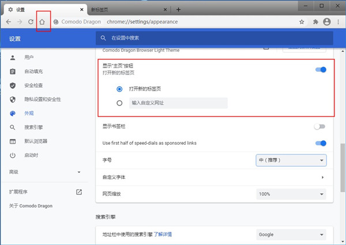Toggle sponsored speed-dials links switch
This screenshot has width=346, height=245.
[x=321, y=143]
